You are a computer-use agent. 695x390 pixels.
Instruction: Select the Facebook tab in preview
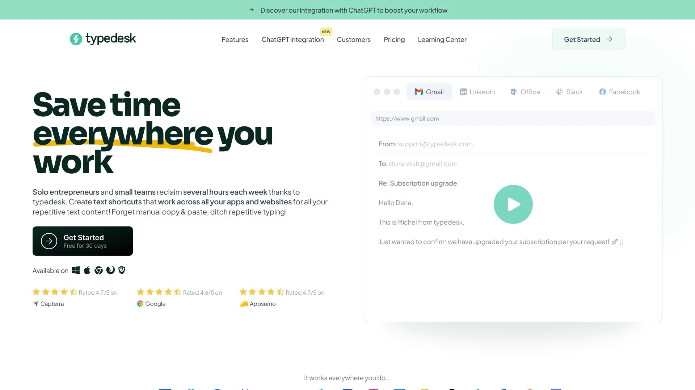coord(619,92)
